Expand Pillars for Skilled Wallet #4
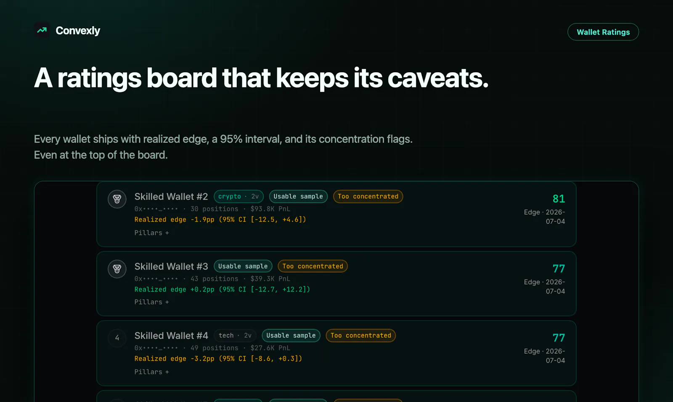The width and height of the screenshot is (673, 402). (x=151, y=372)
